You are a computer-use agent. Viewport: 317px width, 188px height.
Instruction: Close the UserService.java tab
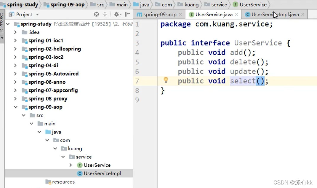pos(236,14)
